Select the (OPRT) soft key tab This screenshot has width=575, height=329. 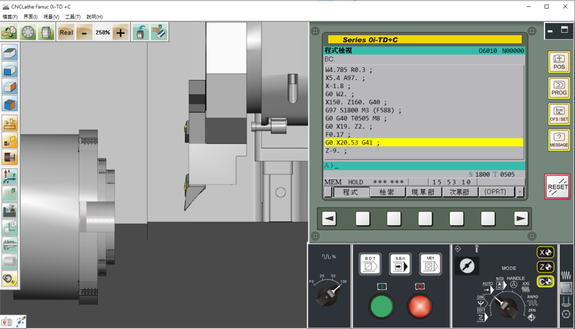(496, 192)
